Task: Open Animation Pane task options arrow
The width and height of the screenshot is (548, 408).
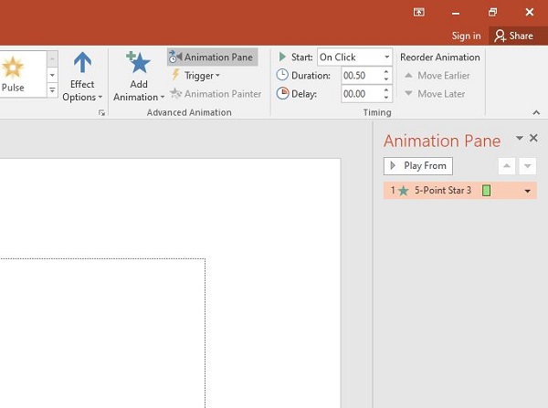Action: 520,138
